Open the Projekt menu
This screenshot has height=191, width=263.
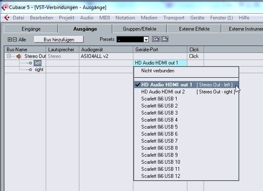[66, 18]
